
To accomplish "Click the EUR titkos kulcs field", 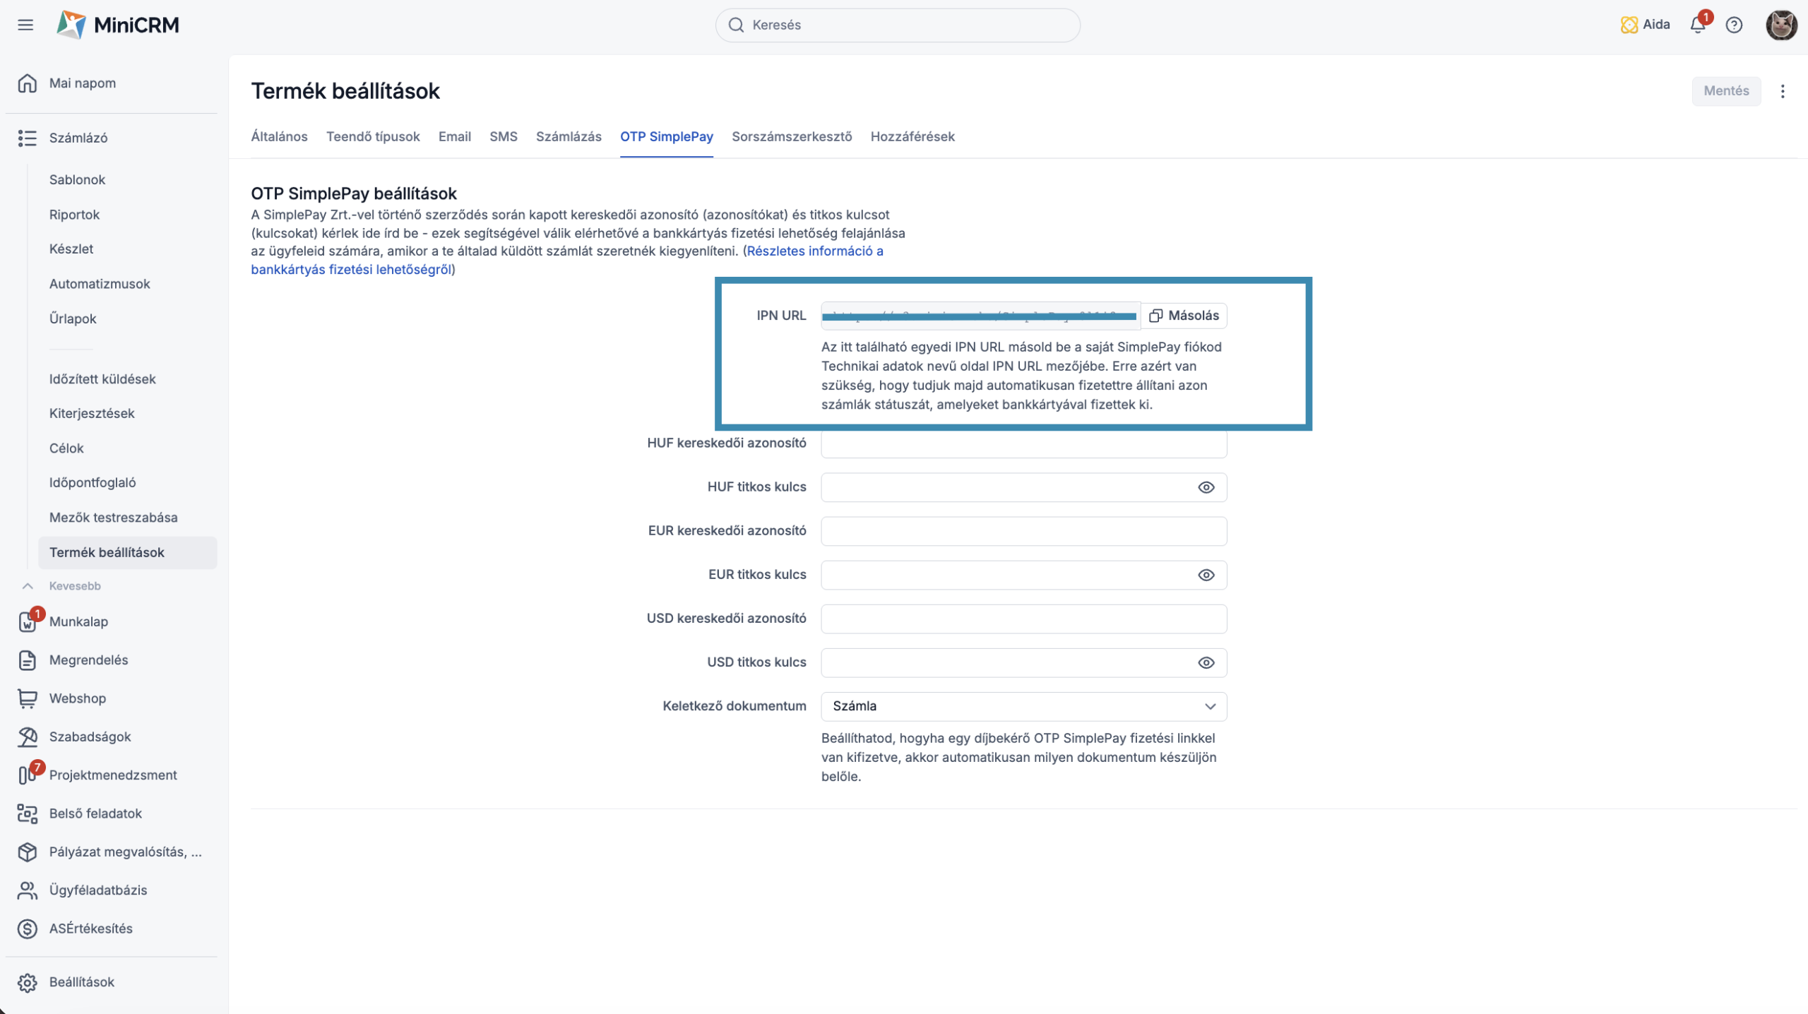I will click(1024, 575).
